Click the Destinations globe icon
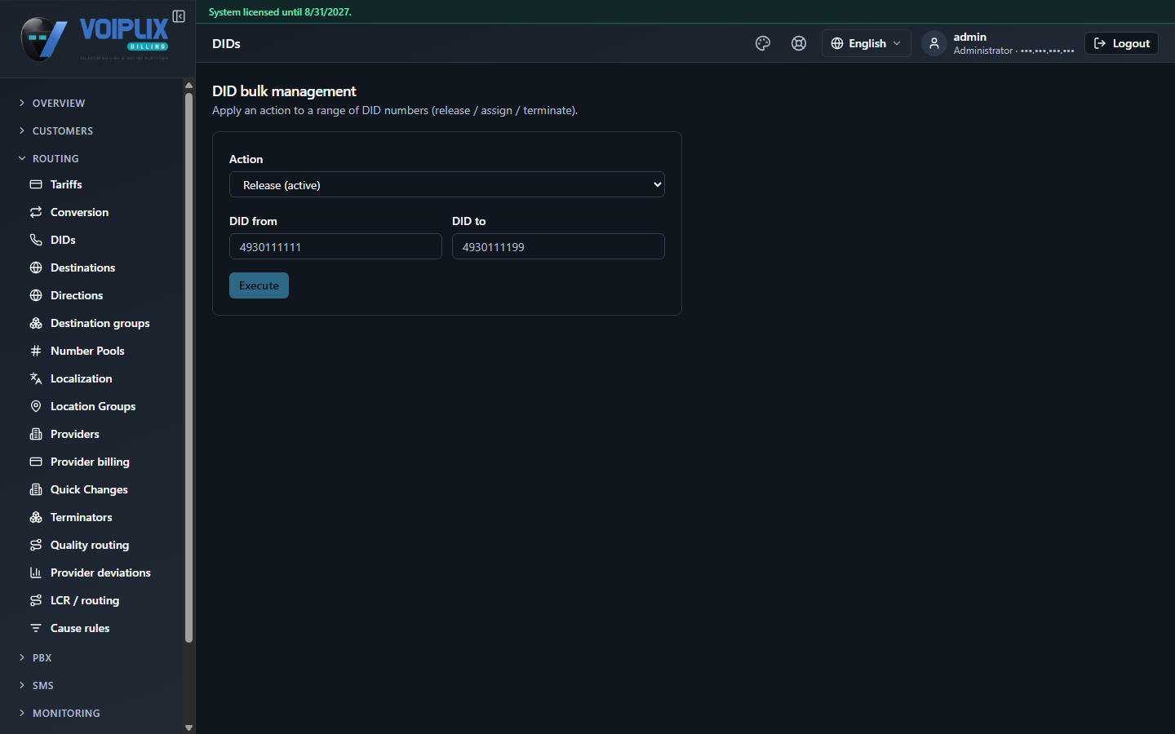 (x=36, y=268)
